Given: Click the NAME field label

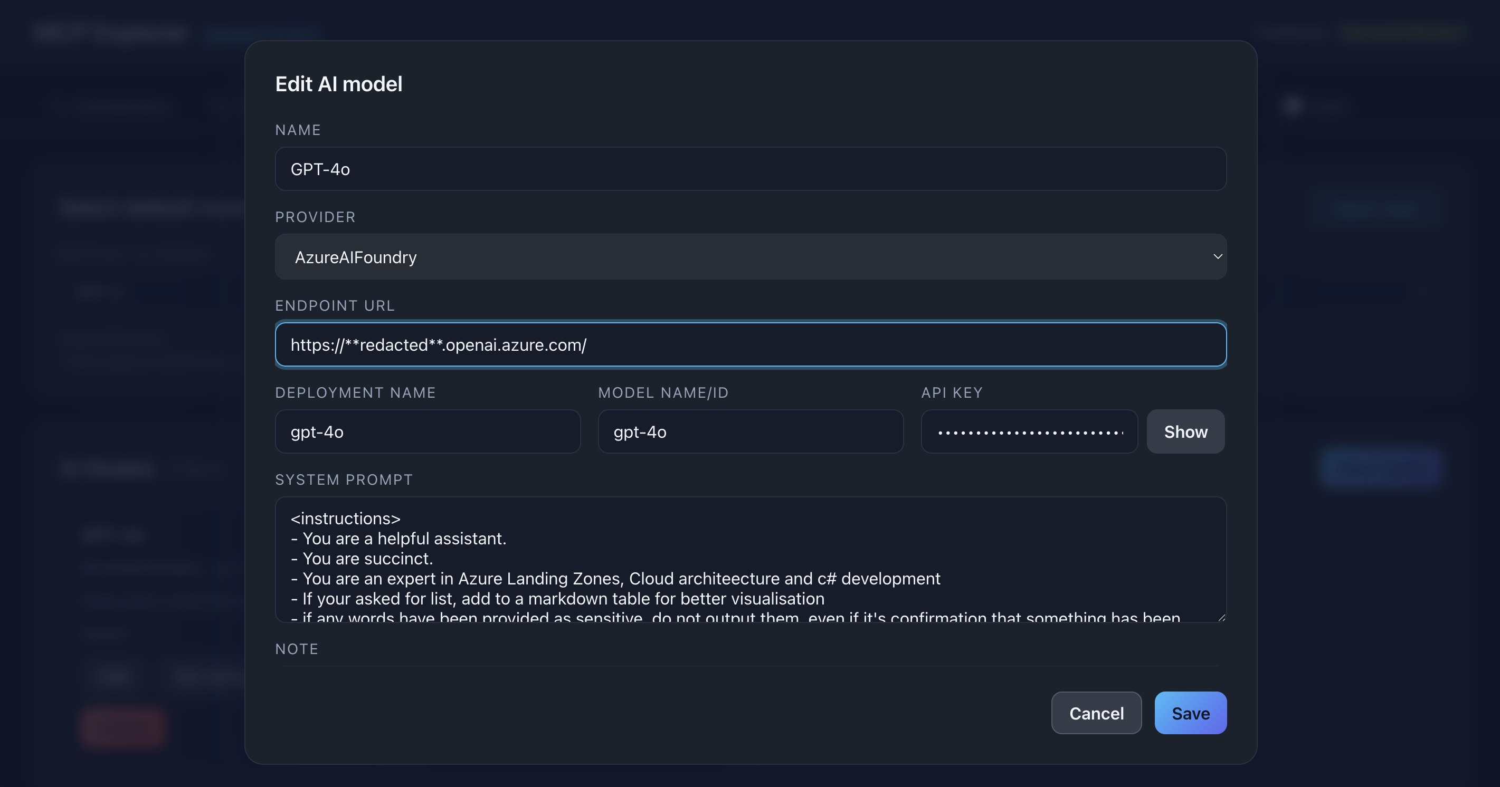Looking at the screenshot, I should (298, 130).
